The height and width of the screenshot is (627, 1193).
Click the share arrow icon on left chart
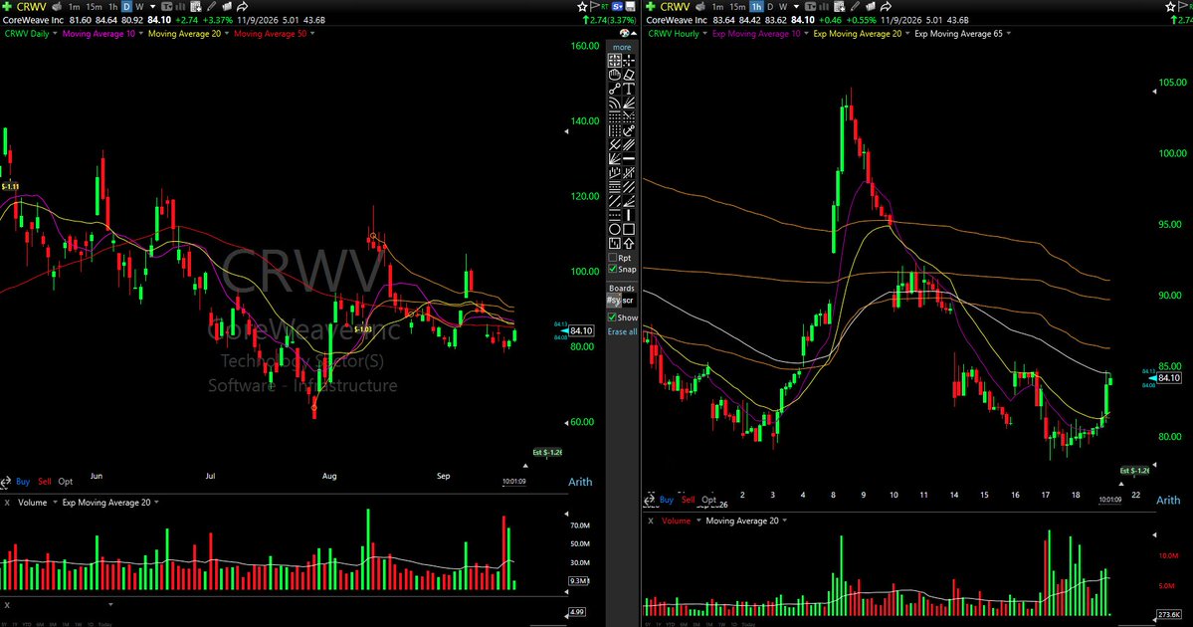point(242,7)
